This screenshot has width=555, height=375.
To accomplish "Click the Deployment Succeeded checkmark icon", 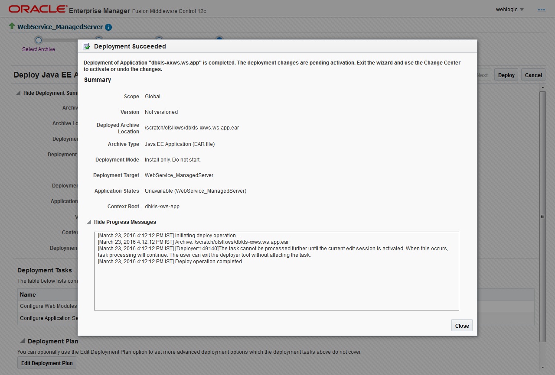I will (86, 46).
